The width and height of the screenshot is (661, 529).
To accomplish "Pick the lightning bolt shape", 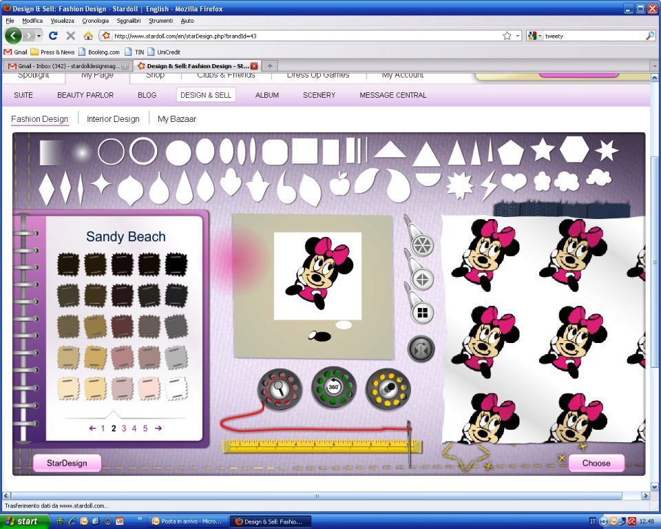I will point(489,185).
